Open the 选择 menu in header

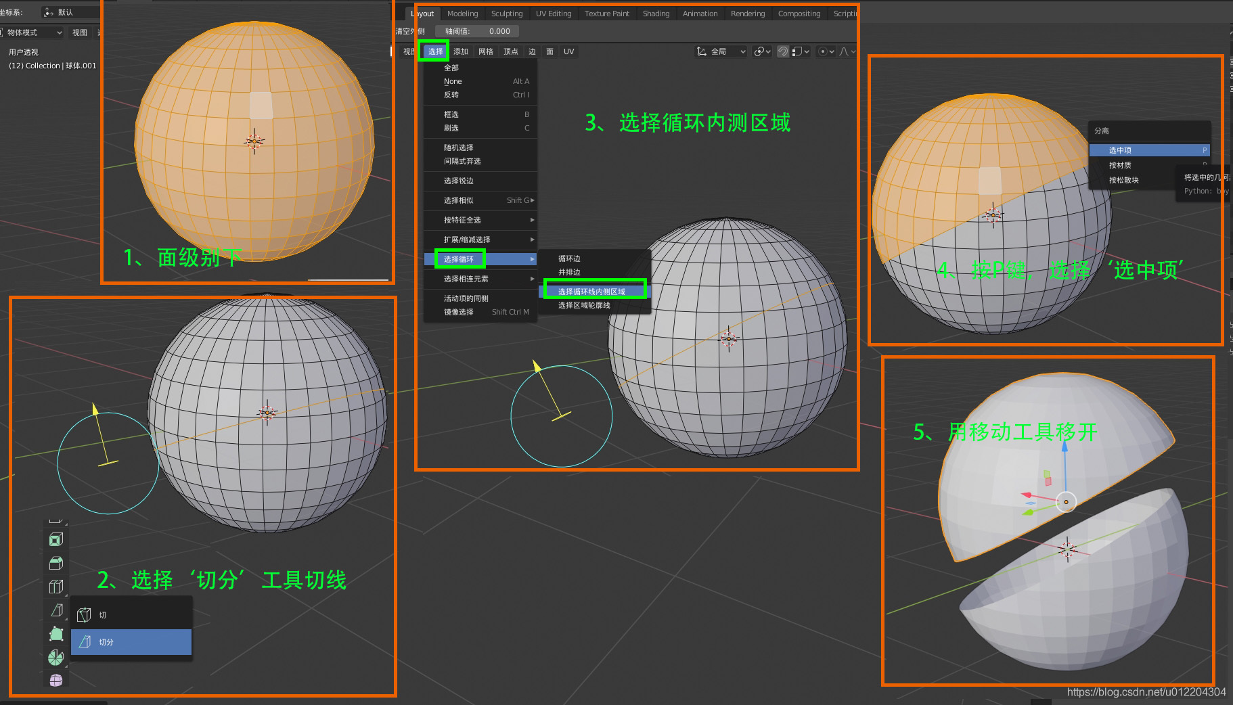coord(435,51)
